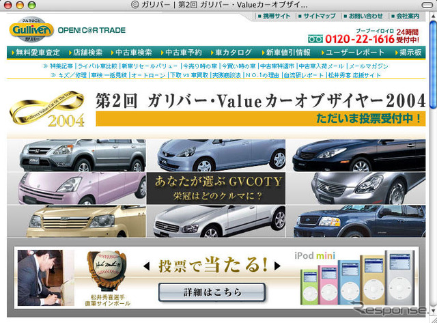Click the iPod mini product image
Viewport: 437px width, 323px height.
coord(356,278)
